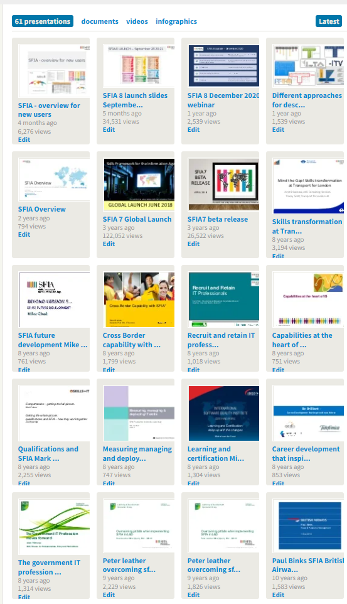This screenshot has width=347, height=604.
Task: Open the infographics tab
Action: coord(176,21)
